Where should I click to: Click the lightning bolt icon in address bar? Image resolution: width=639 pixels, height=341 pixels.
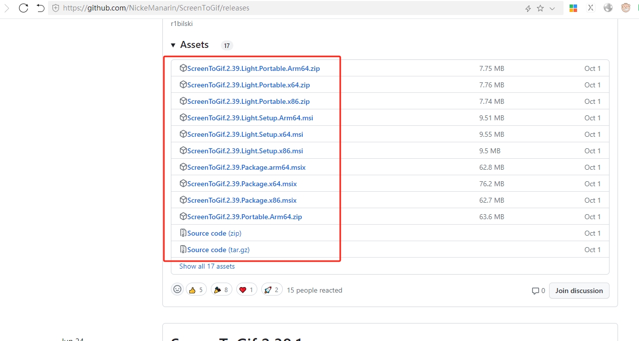point(528,8)
